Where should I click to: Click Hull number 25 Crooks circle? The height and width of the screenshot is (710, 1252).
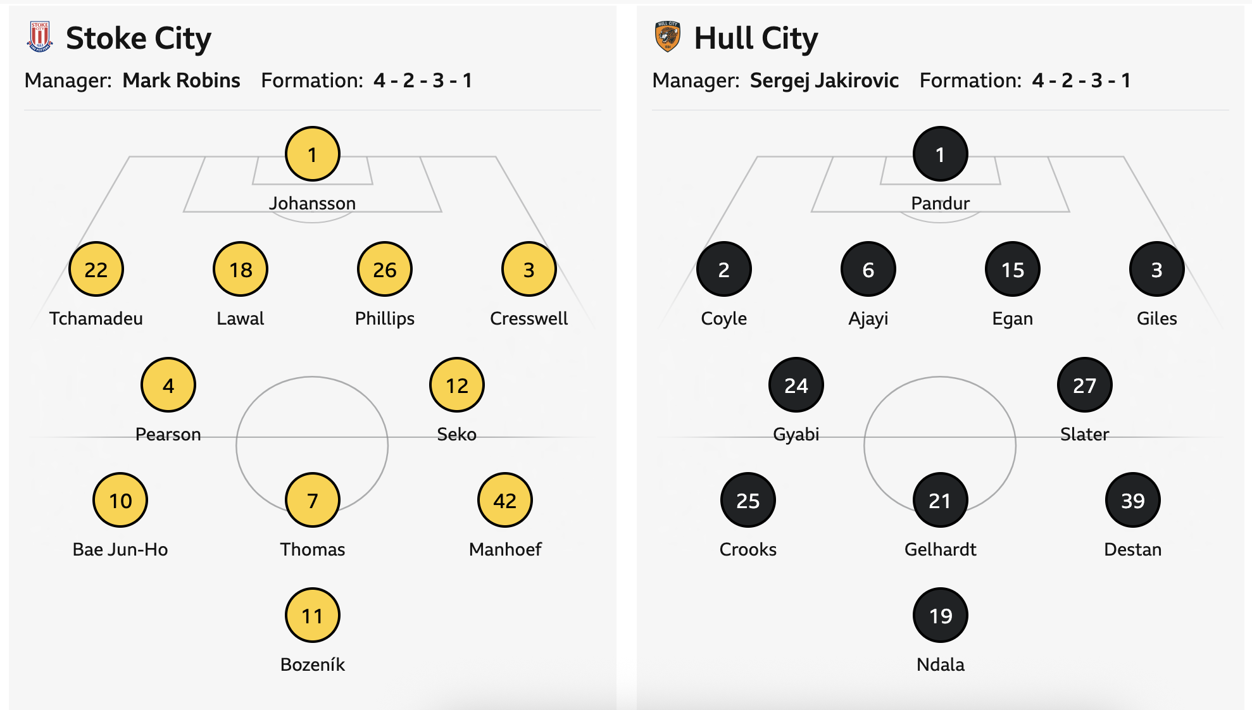tap(748, 501)
